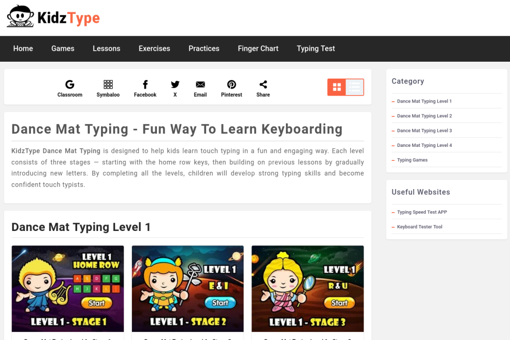Open Keyboard Tester Tool link

419,227
